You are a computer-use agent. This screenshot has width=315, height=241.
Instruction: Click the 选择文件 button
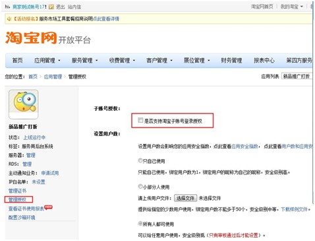click(x=185, y=198)
